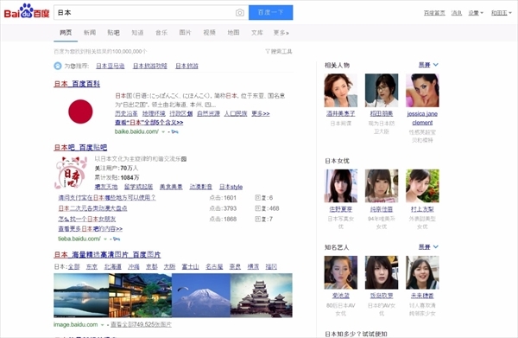Click the portrait with glasses in 相关人物
518x338 pixels.
coord(382,90)
